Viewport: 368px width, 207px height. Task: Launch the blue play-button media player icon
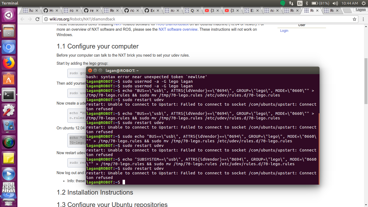coord(9,174)
